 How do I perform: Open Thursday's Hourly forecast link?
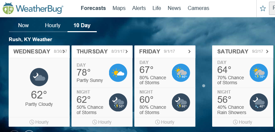pos(102,122)
